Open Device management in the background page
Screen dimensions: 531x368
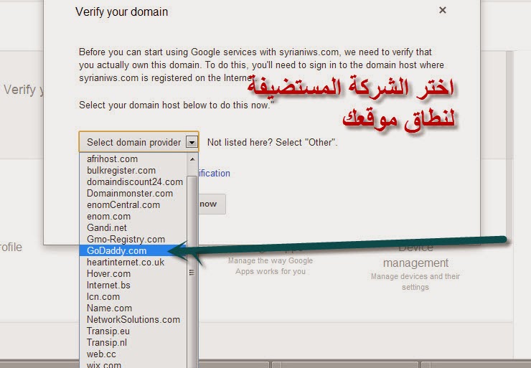point(415,255)
